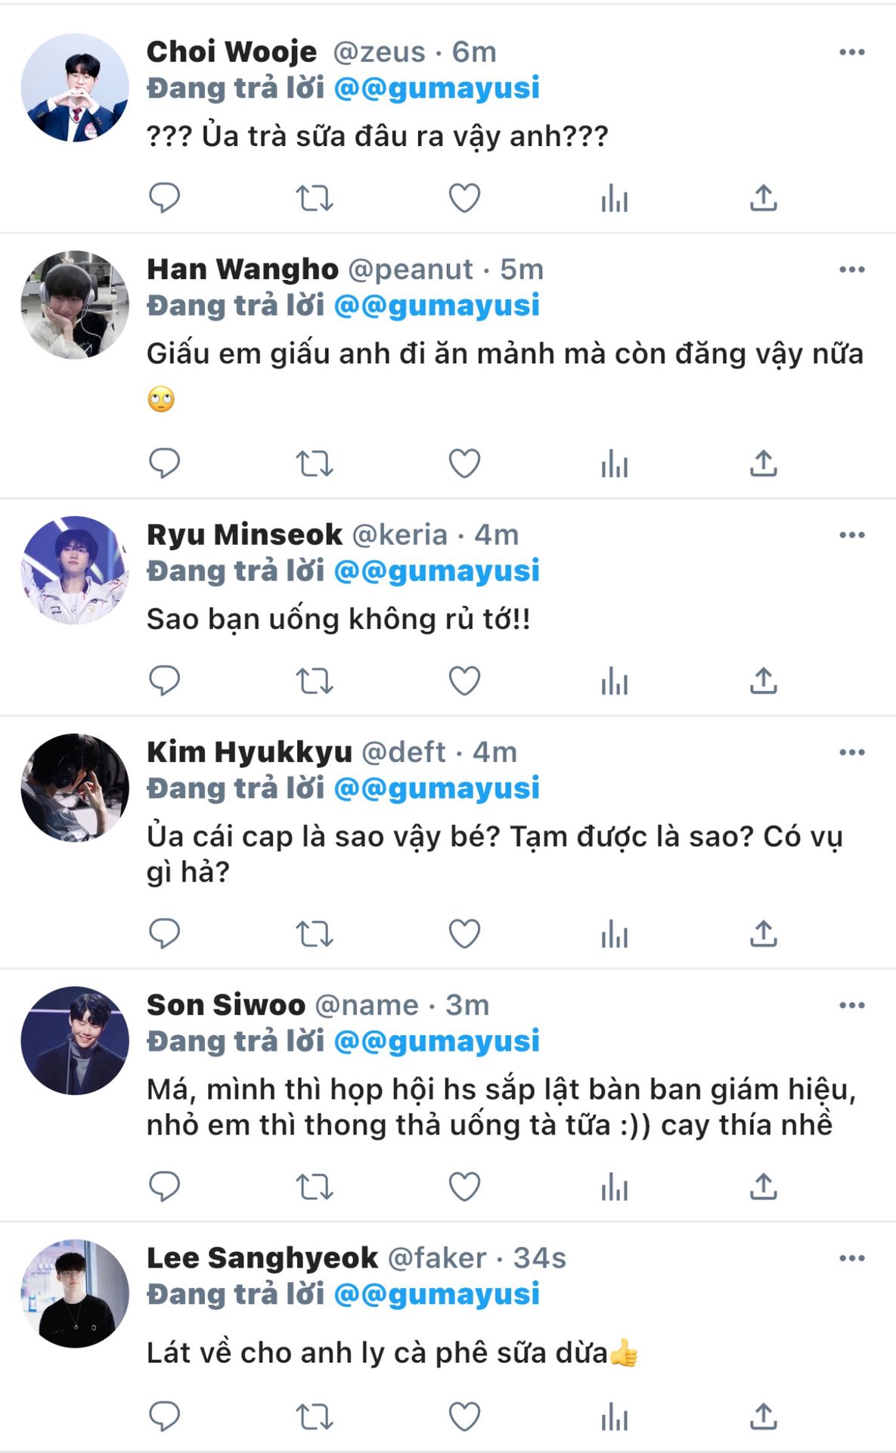Open the @faker handle
The width and height of the screenshot is (896, 1453).
point(436,1258)
